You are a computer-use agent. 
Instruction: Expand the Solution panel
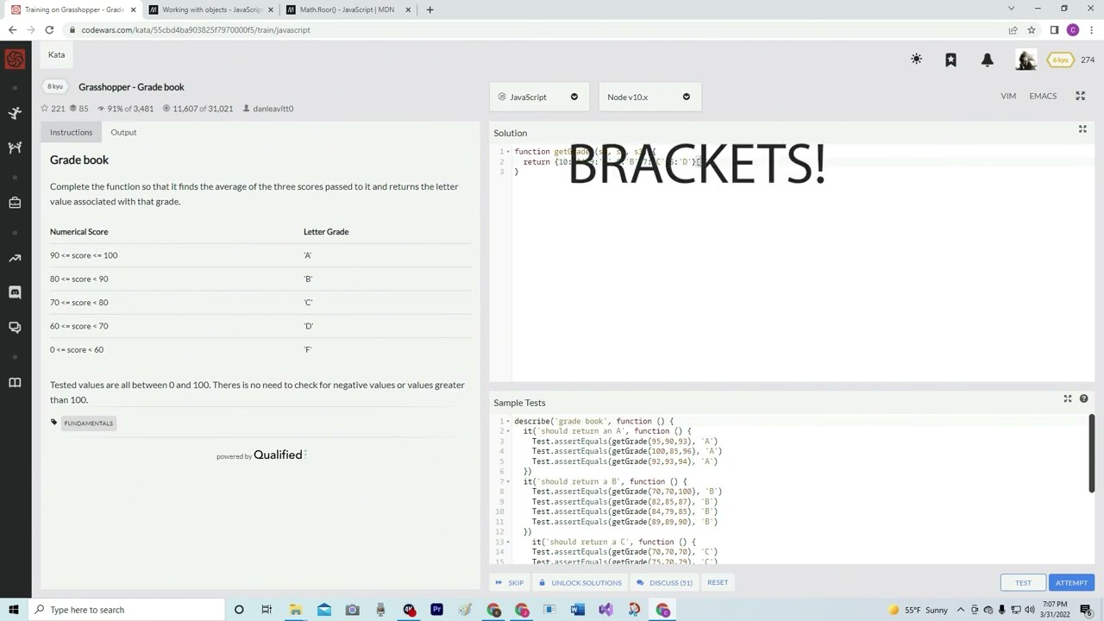1082,129
